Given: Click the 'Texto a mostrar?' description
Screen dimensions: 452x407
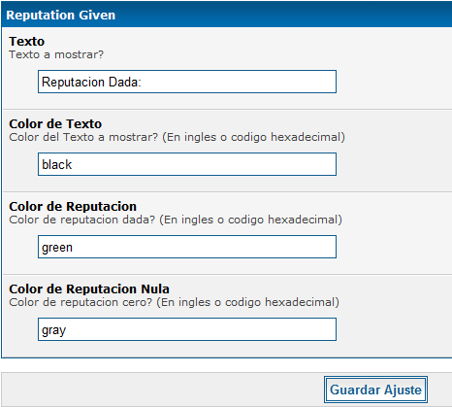Looking at the screenshot, I should (56, 54).
